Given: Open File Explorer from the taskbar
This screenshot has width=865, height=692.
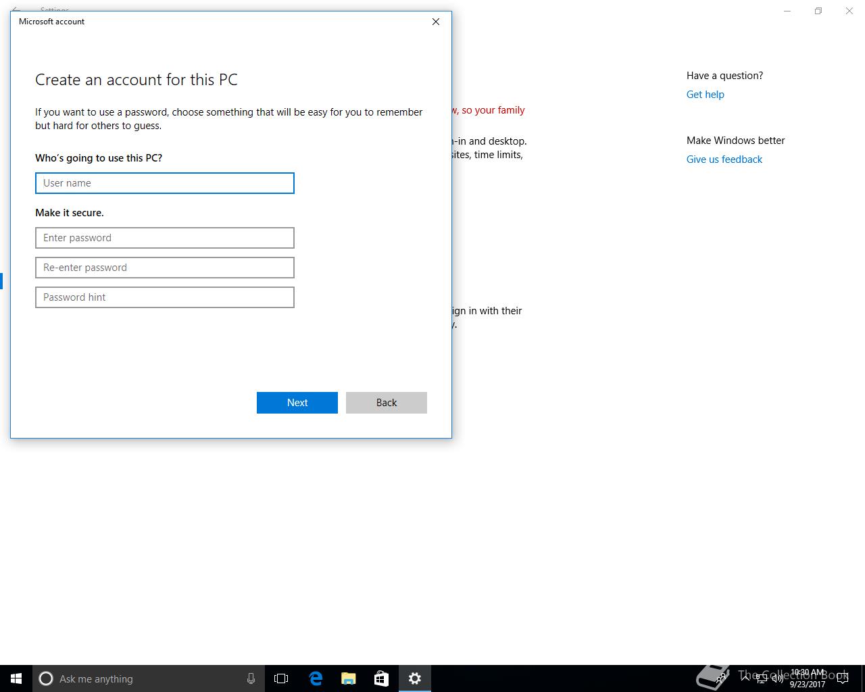Looking at the screenshot, I should [x=348, y=678].
